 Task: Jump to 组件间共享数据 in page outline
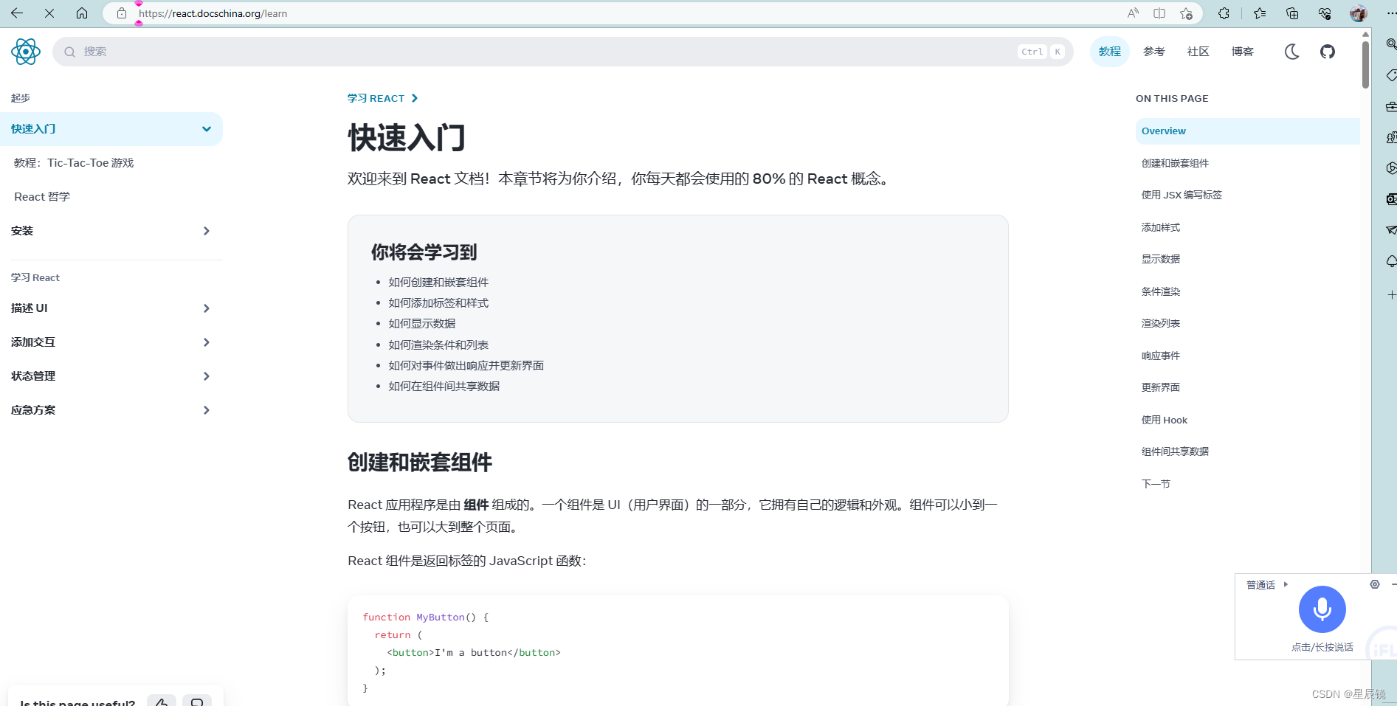pyautogui.click(x=1175, y=451)
